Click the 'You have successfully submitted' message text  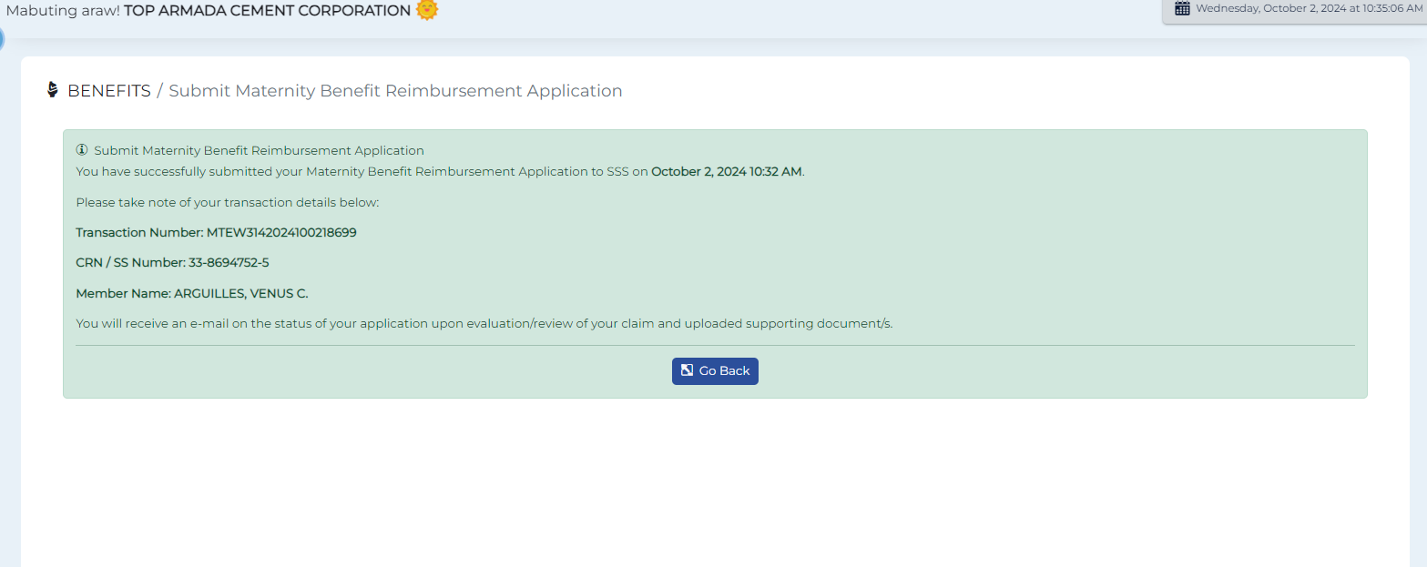(x=362, y=171)
